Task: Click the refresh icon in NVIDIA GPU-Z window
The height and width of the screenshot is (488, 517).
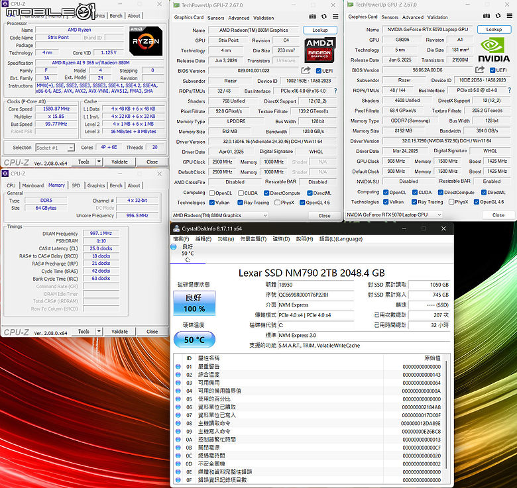Action: 498,16
